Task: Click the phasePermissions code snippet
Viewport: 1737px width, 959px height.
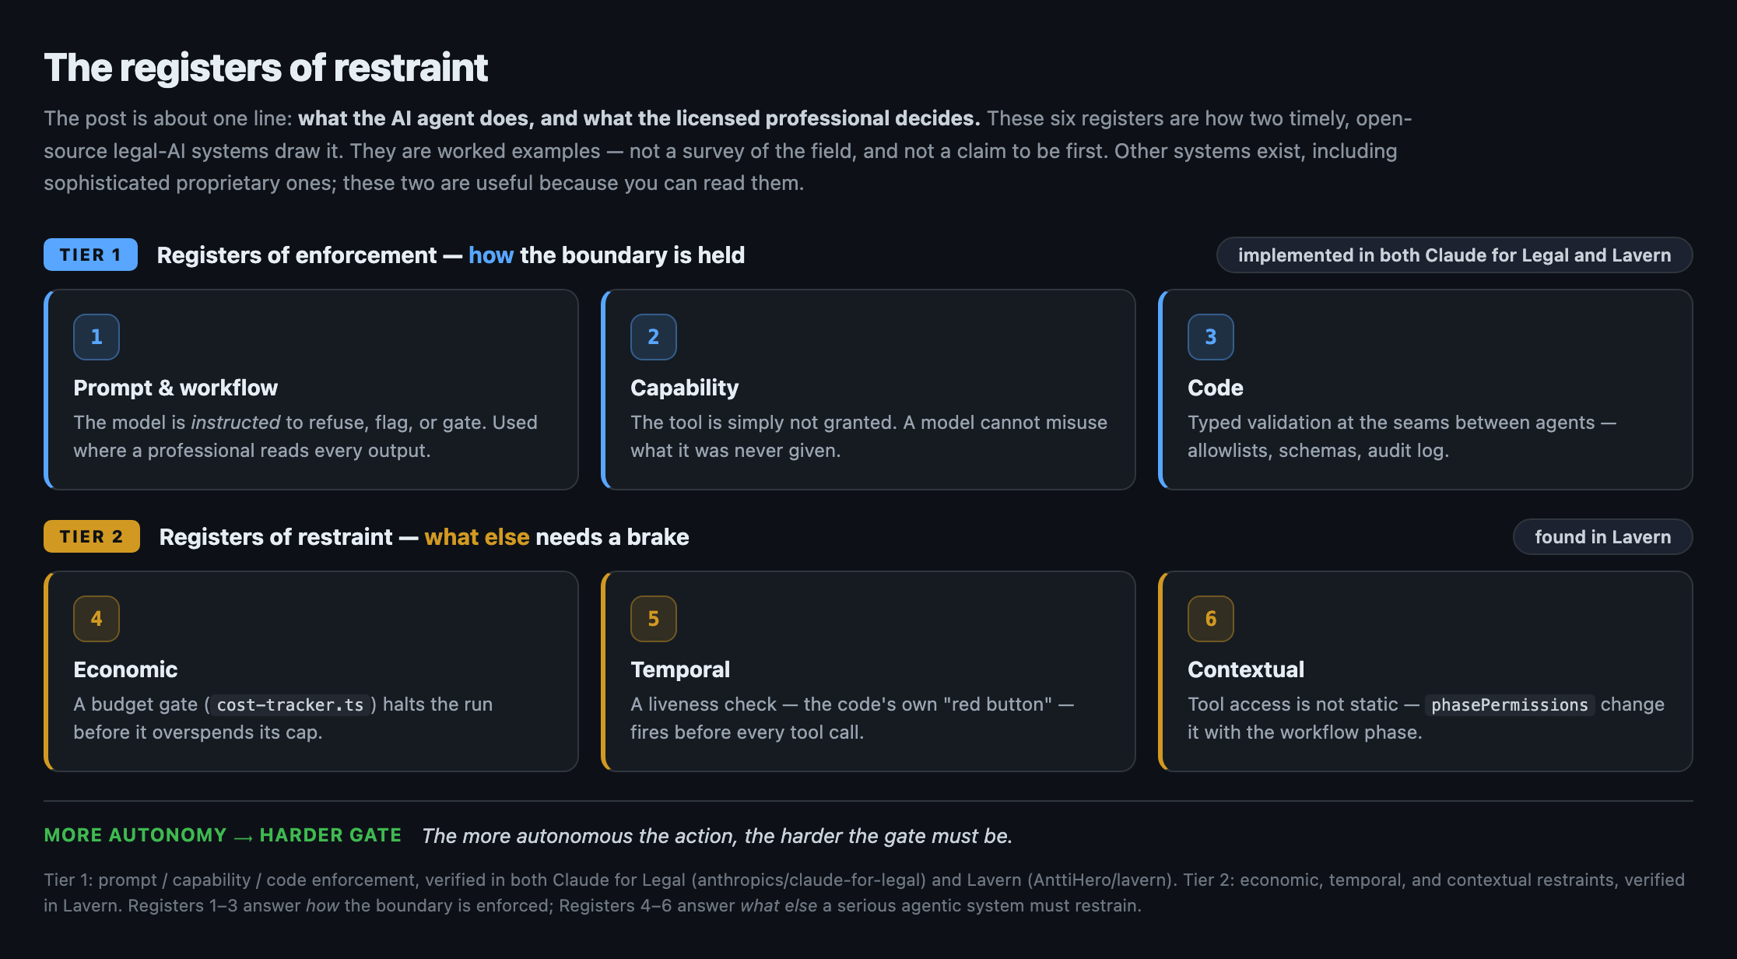Action: click(x=1510, y=705)
